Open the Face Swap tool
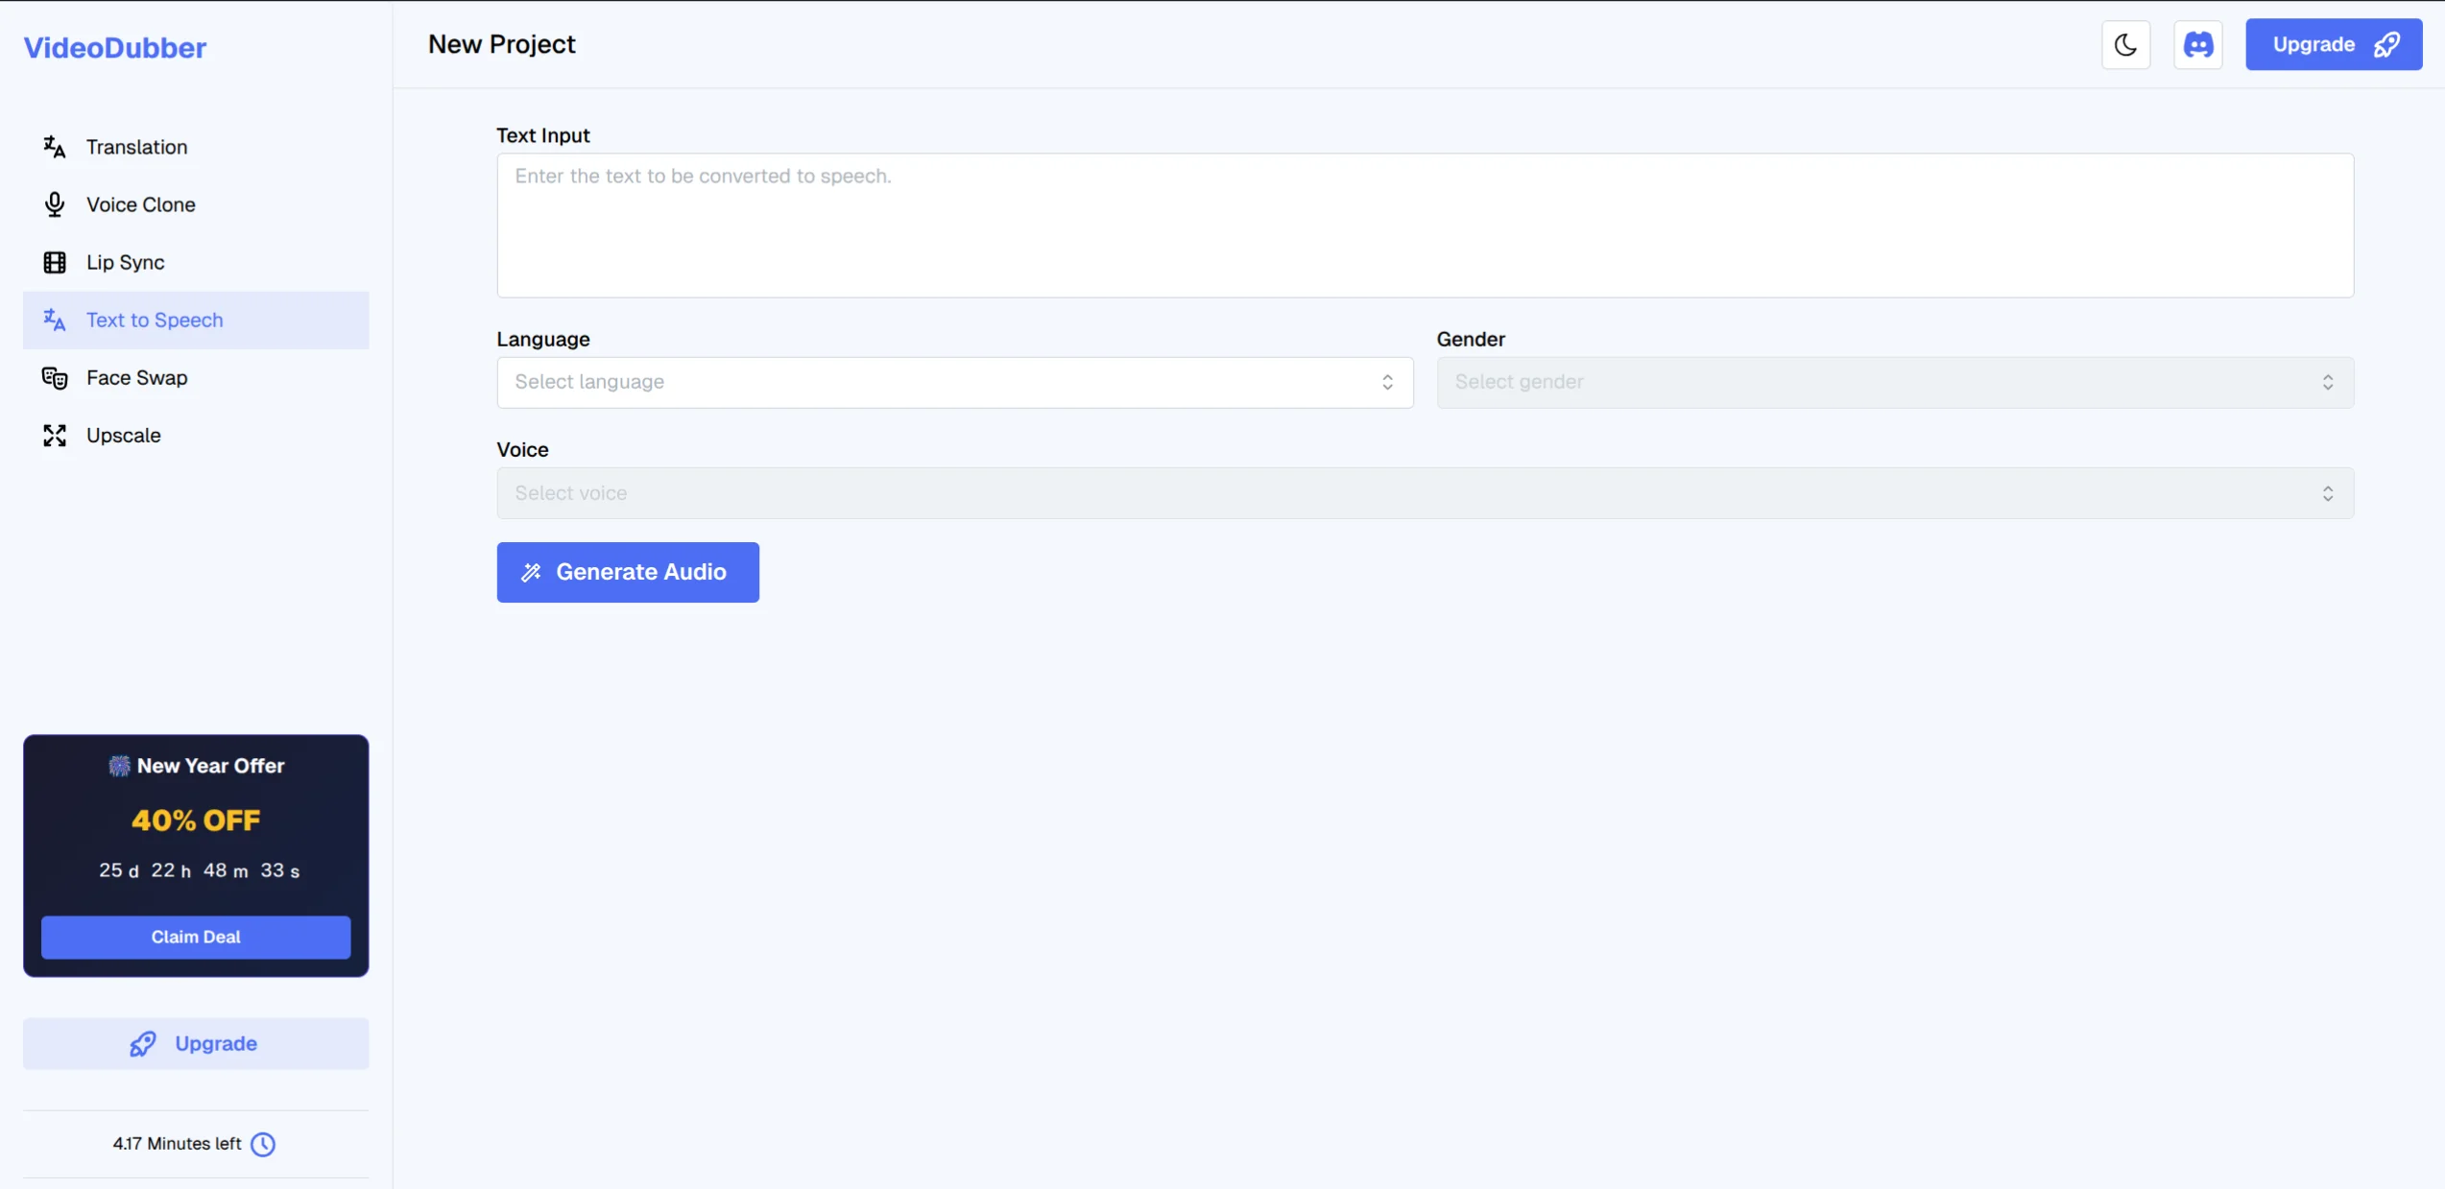The width and height of the screenshot is (2445, 1189). (135, 377)
